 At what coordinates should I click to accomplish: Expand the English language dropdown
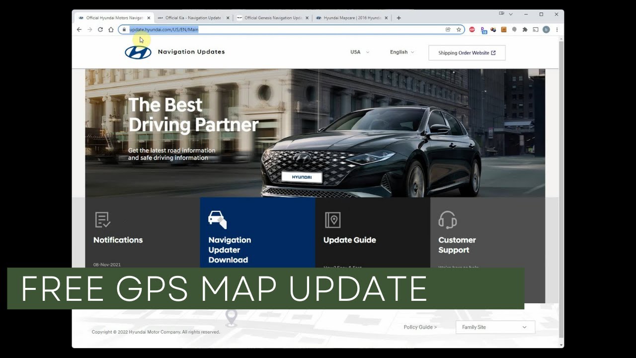(402, 52)
